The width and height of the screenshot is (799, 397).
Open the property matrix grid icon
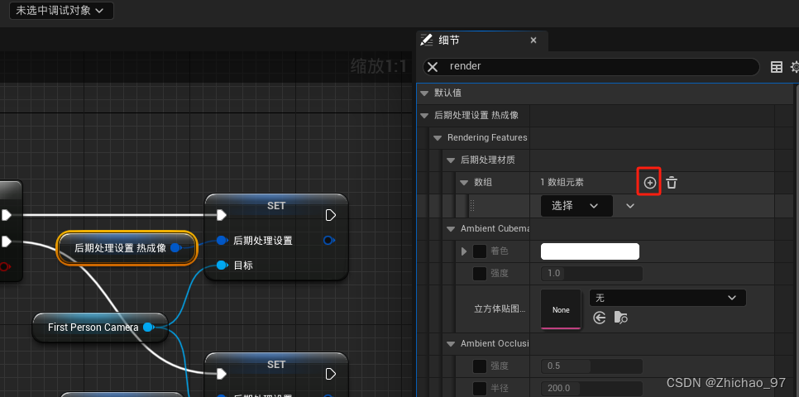coord(776,67)
